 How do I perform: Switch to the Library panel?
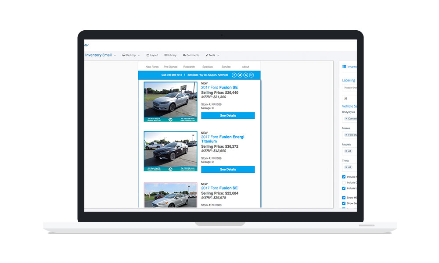[x=170, y=55]
